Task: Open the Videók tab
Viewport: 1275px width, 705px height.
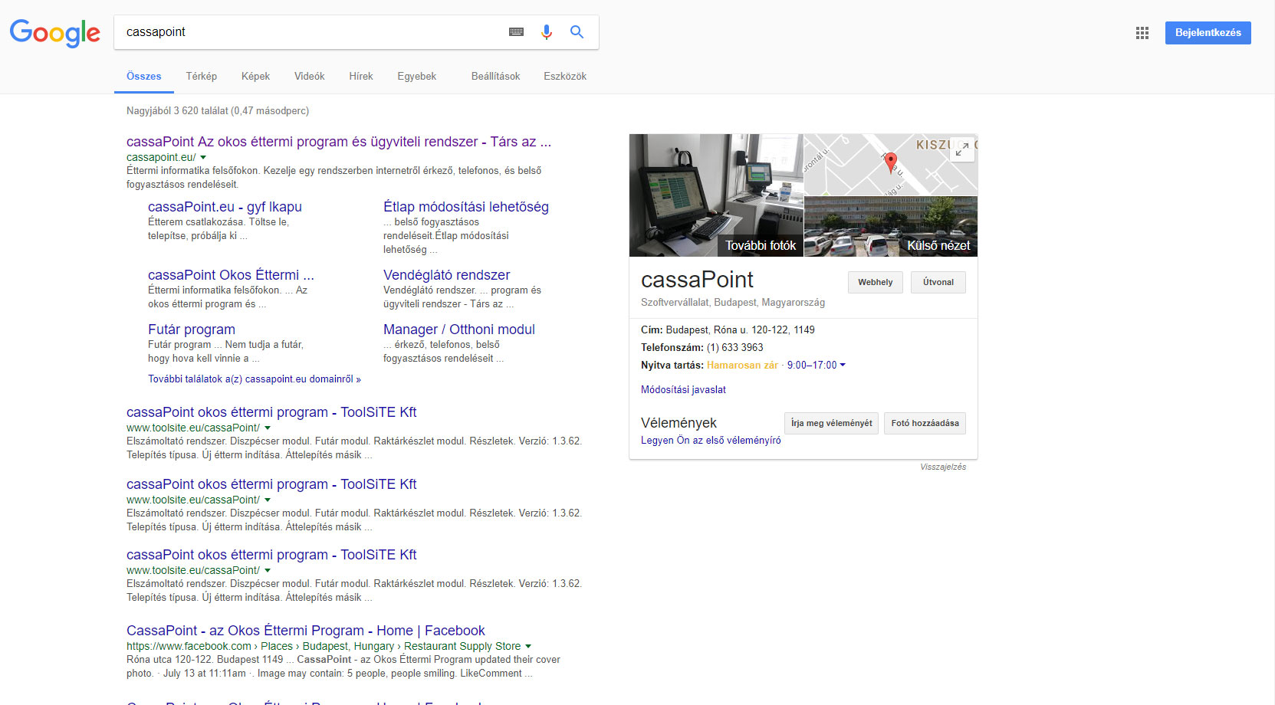Action: click(310, 77)
